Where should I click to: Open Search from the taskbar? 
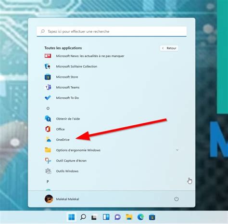click(83, 217)
